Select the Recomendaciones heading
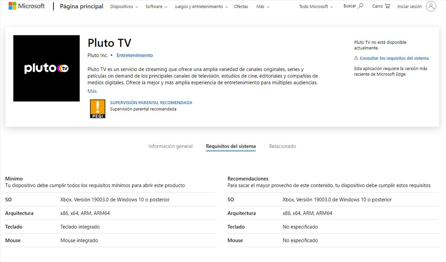Screen dimensions: 446x262 click(x=248, y=179)
